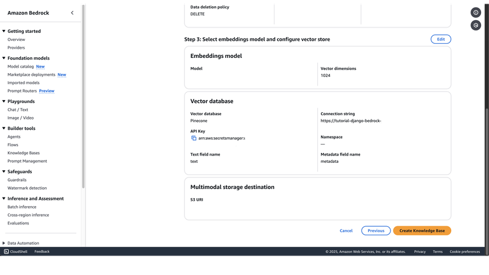Screen dimensions: 489x275
Task: Open Agents page
Action: point(14,137)
